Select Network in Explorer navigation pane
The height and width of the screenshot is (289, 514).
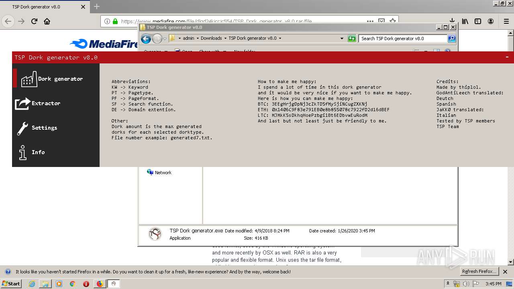pyautogui.click(x=159, y=173)
